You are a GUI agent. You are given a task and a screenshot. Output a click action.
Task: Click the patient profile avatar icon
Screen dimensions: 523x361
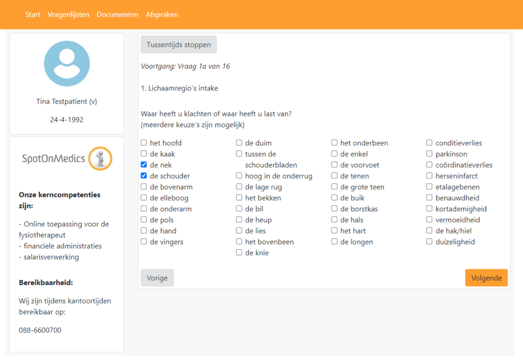click(x=66, y=64)
